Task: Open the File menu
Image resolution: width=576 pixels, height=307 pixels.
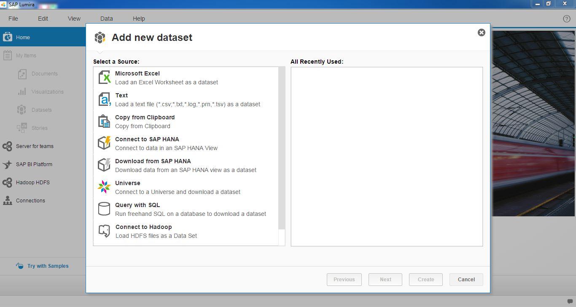Action: pos(13,19)
